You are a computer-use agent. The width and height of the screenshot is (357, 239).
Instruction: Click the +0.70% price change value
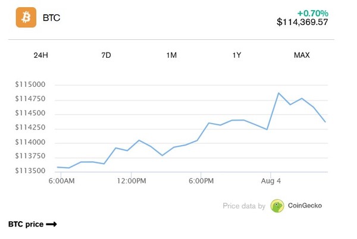point(313,12)
